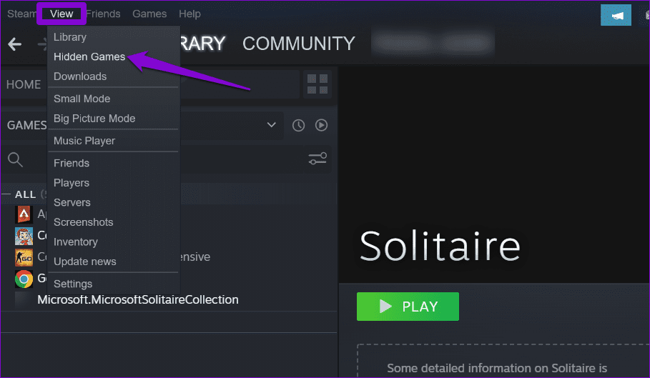Click the ready-to-play filter icon

point(321,125)
